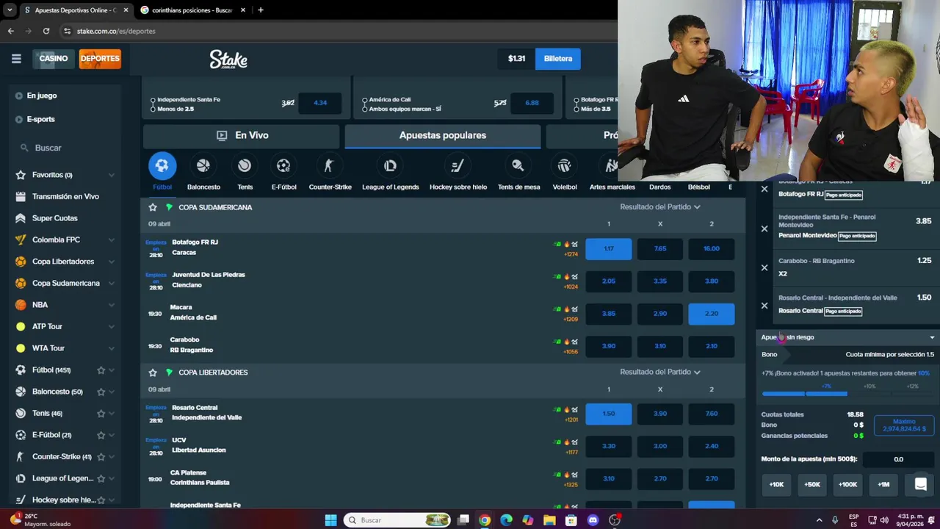Switch to the CASINO section
Image resolution: width=940 pixels, height=529 pixels.
(53, 59)
